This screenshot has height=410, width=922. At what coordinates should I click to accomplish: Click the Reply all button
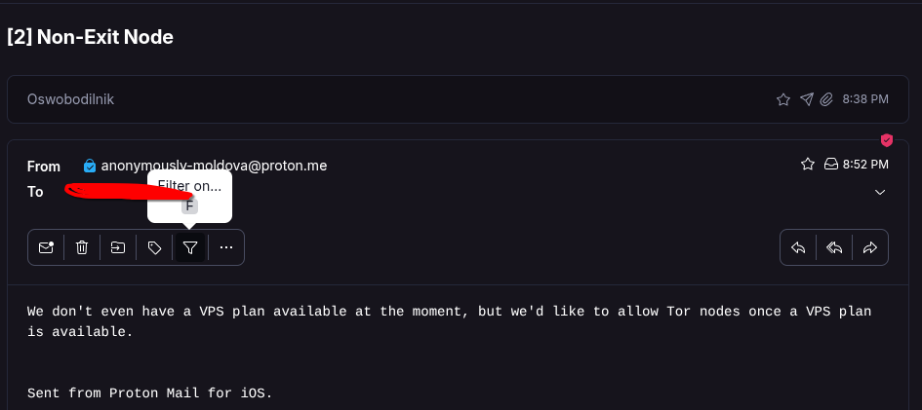click(x=834, y=247)
